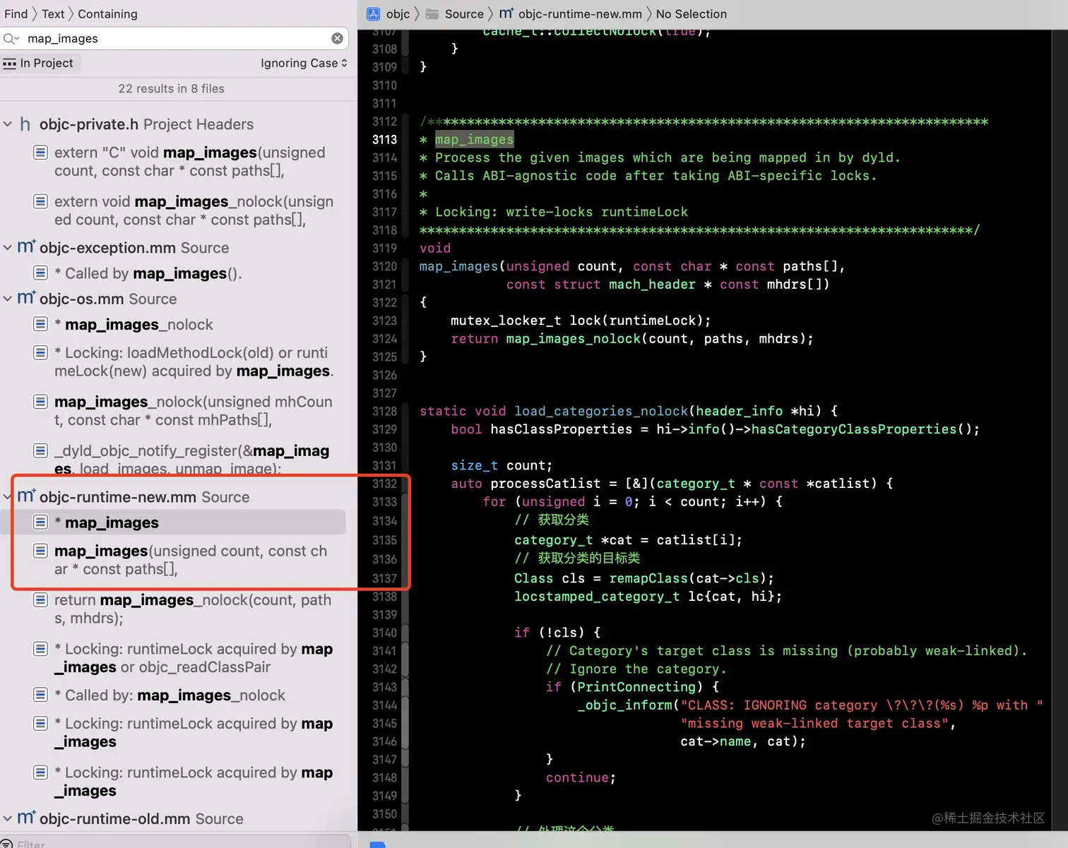Open objc project in jump bar
Viewport: 1068px width, 848px height.
tap(398, 14)
